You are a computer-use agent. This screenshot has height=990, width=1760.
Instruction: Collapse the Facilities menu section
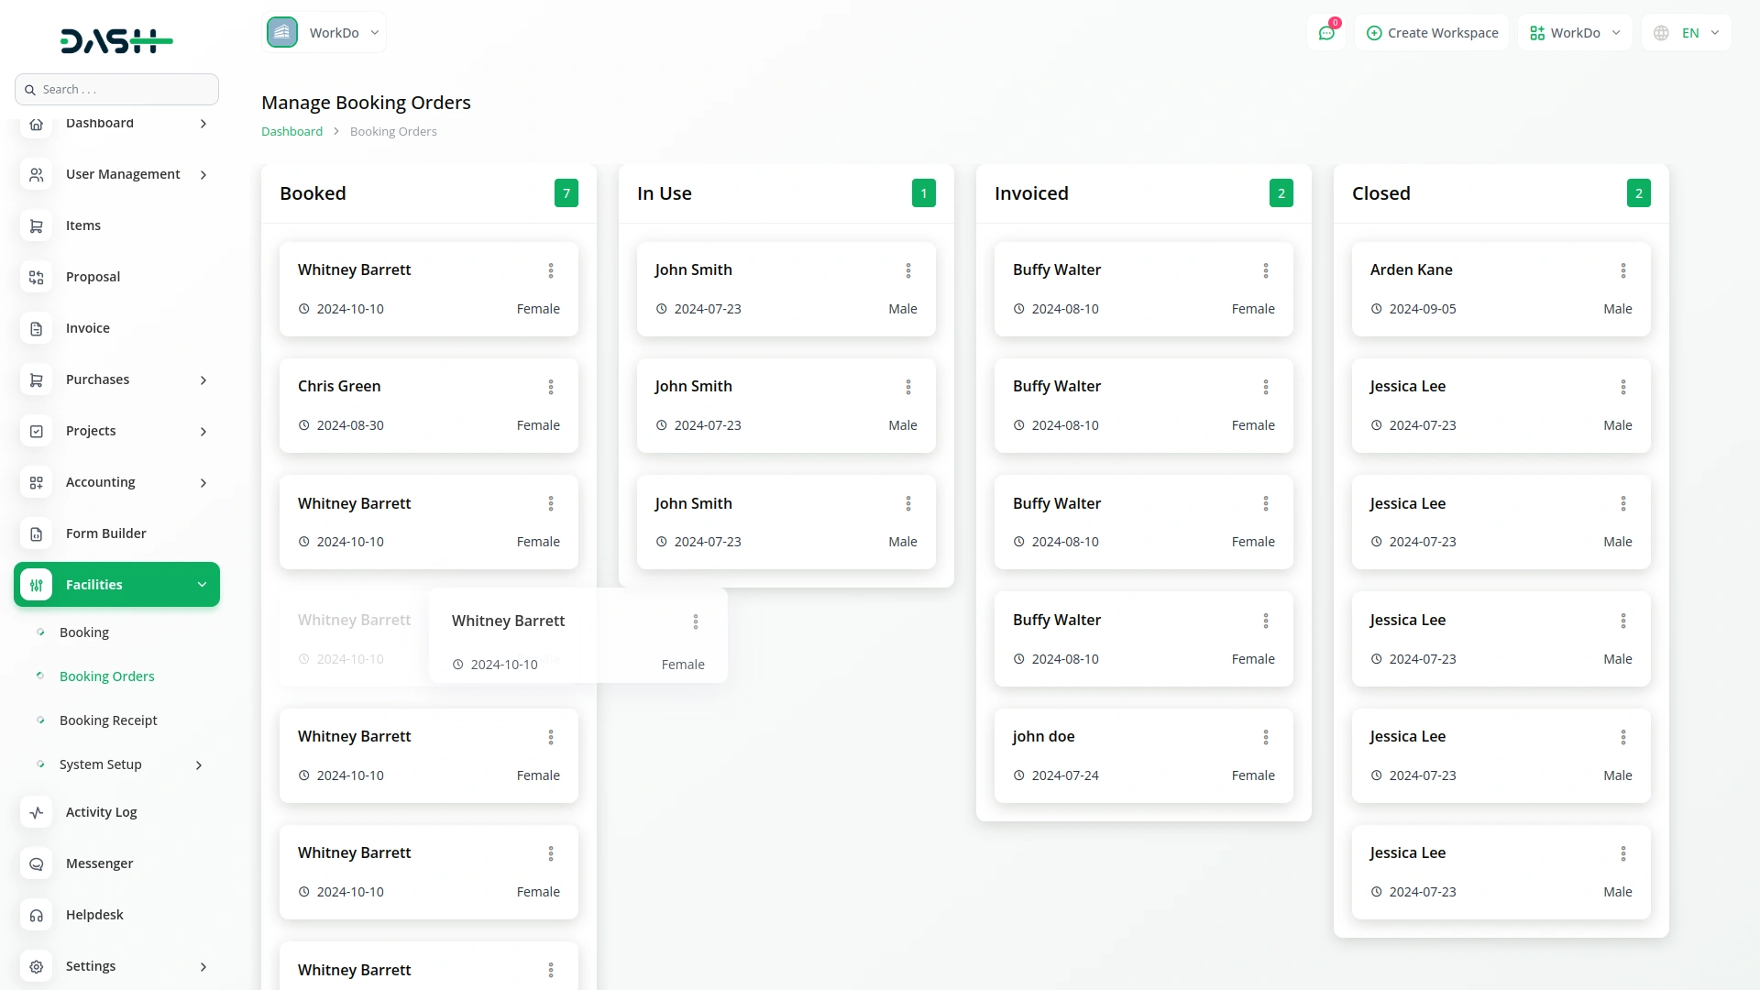pos(202,585)
